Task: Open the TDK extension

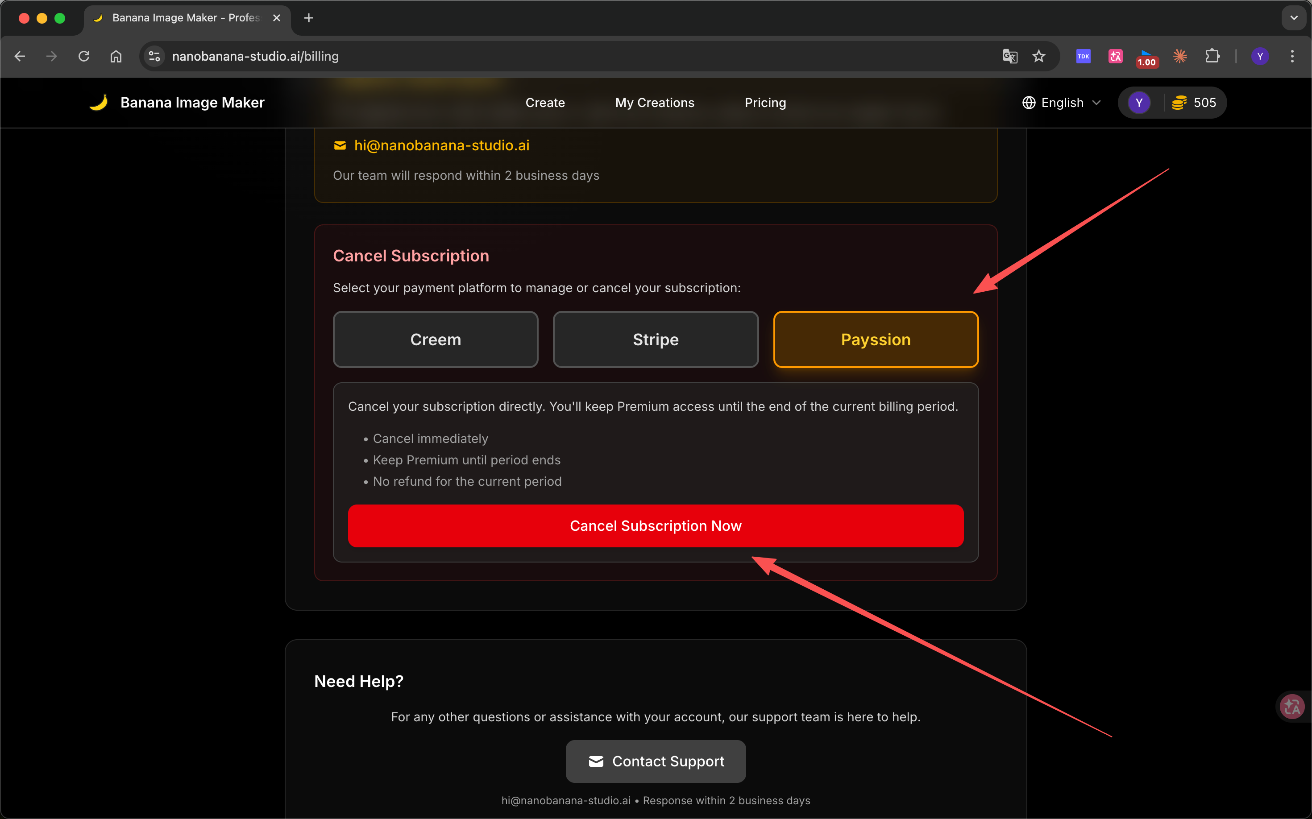Action: (x=1083, y=56)
